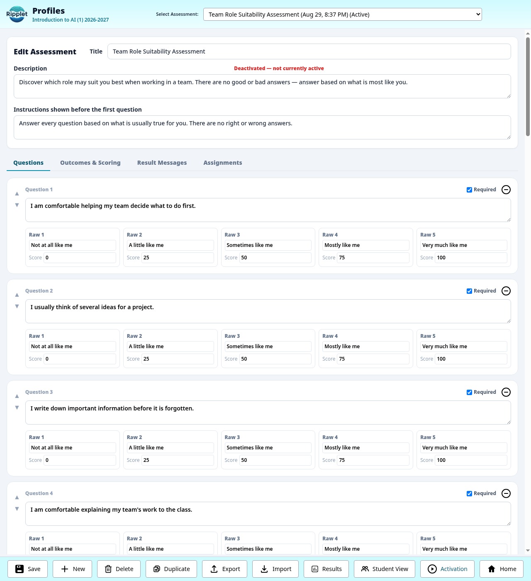531x581 pixels.
Task: Export the assessment
Action: click(x=224, y=569)
